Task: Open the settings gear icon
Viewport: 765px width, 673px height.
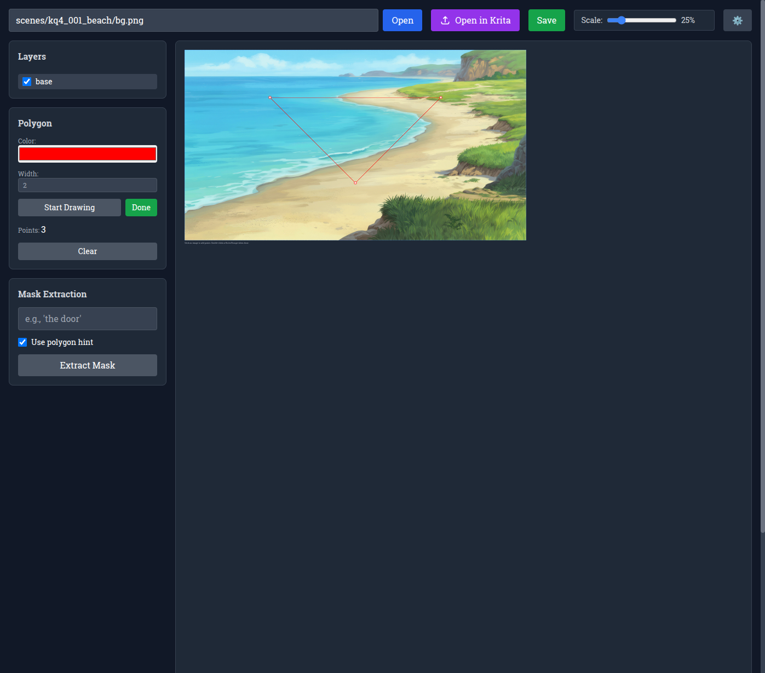Action: click(x=737, y=20)
